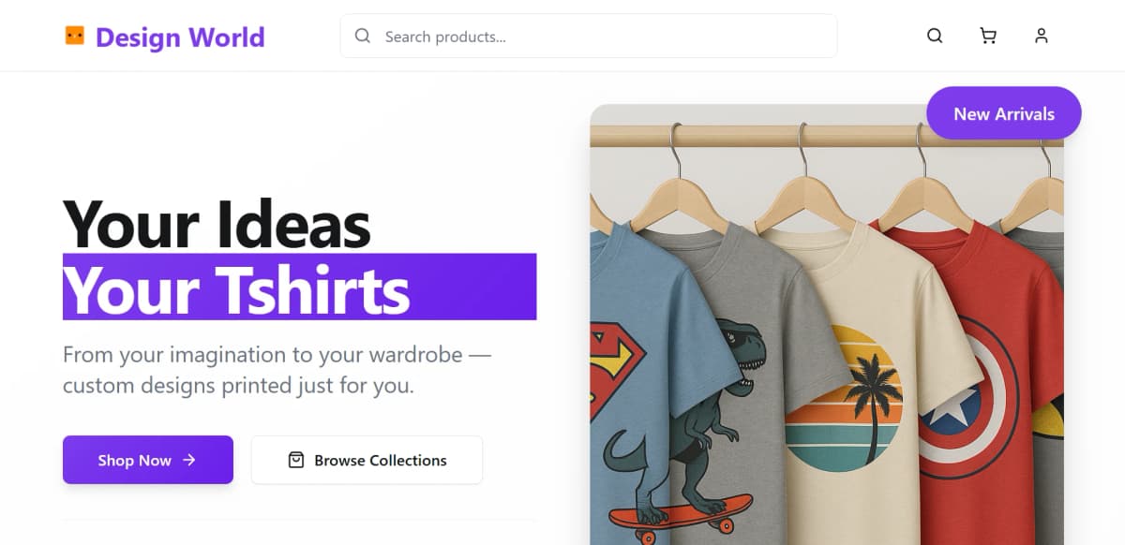Screen dimensions: 1125x545
Task: Click the arrow icon in Shop Now
Action: [189, 460]
